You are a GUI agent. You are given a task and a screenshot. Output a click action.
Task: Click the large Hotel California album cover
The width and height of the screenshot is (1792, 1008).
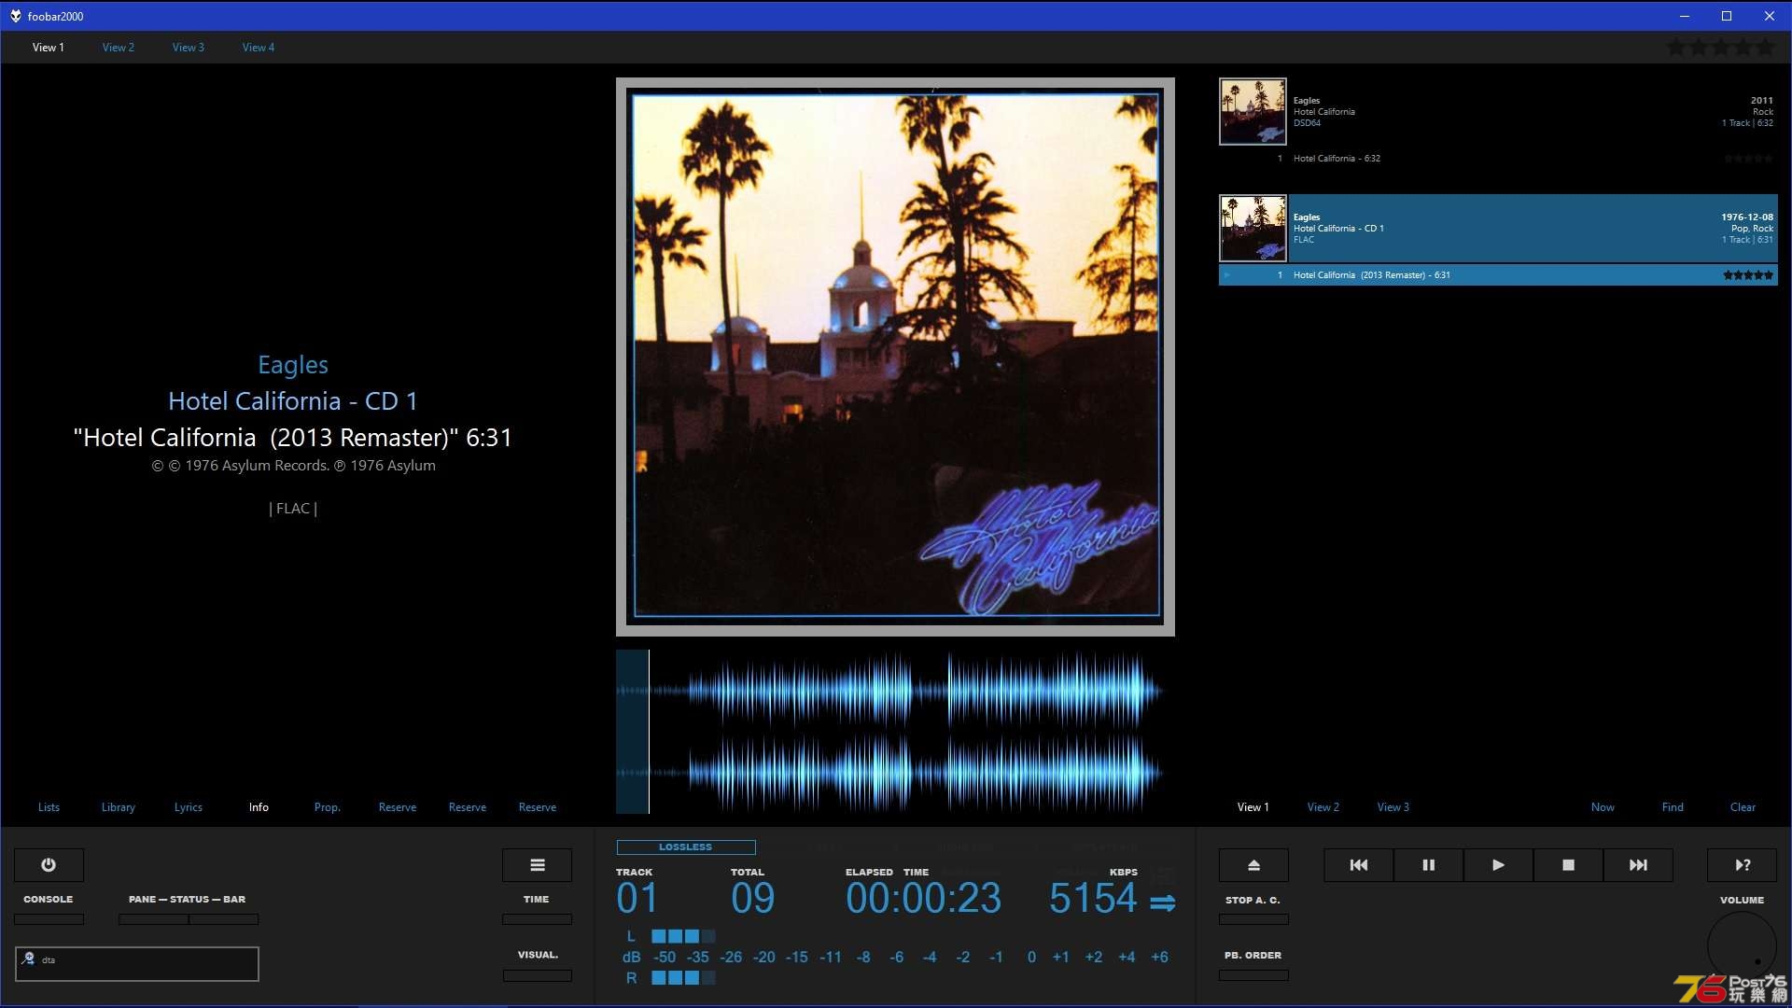point(895,357)
